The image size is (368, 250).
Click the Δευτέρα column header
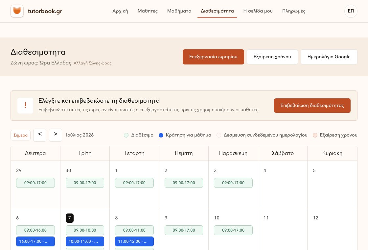click(x=35, y=153)
